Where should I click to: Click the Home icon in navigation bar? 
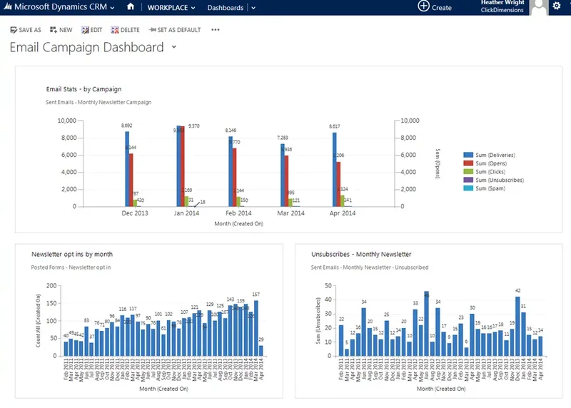click(131, 6)
